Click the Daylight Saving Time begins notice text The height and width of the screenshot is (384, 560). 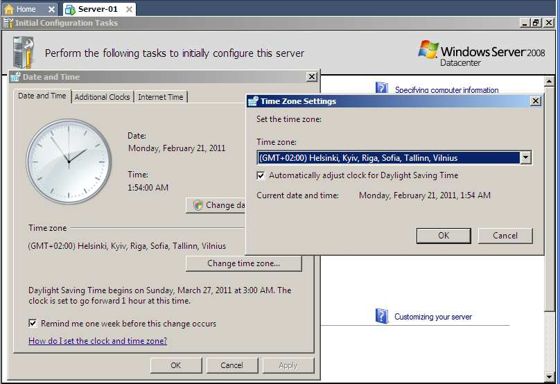coord(160,295)
